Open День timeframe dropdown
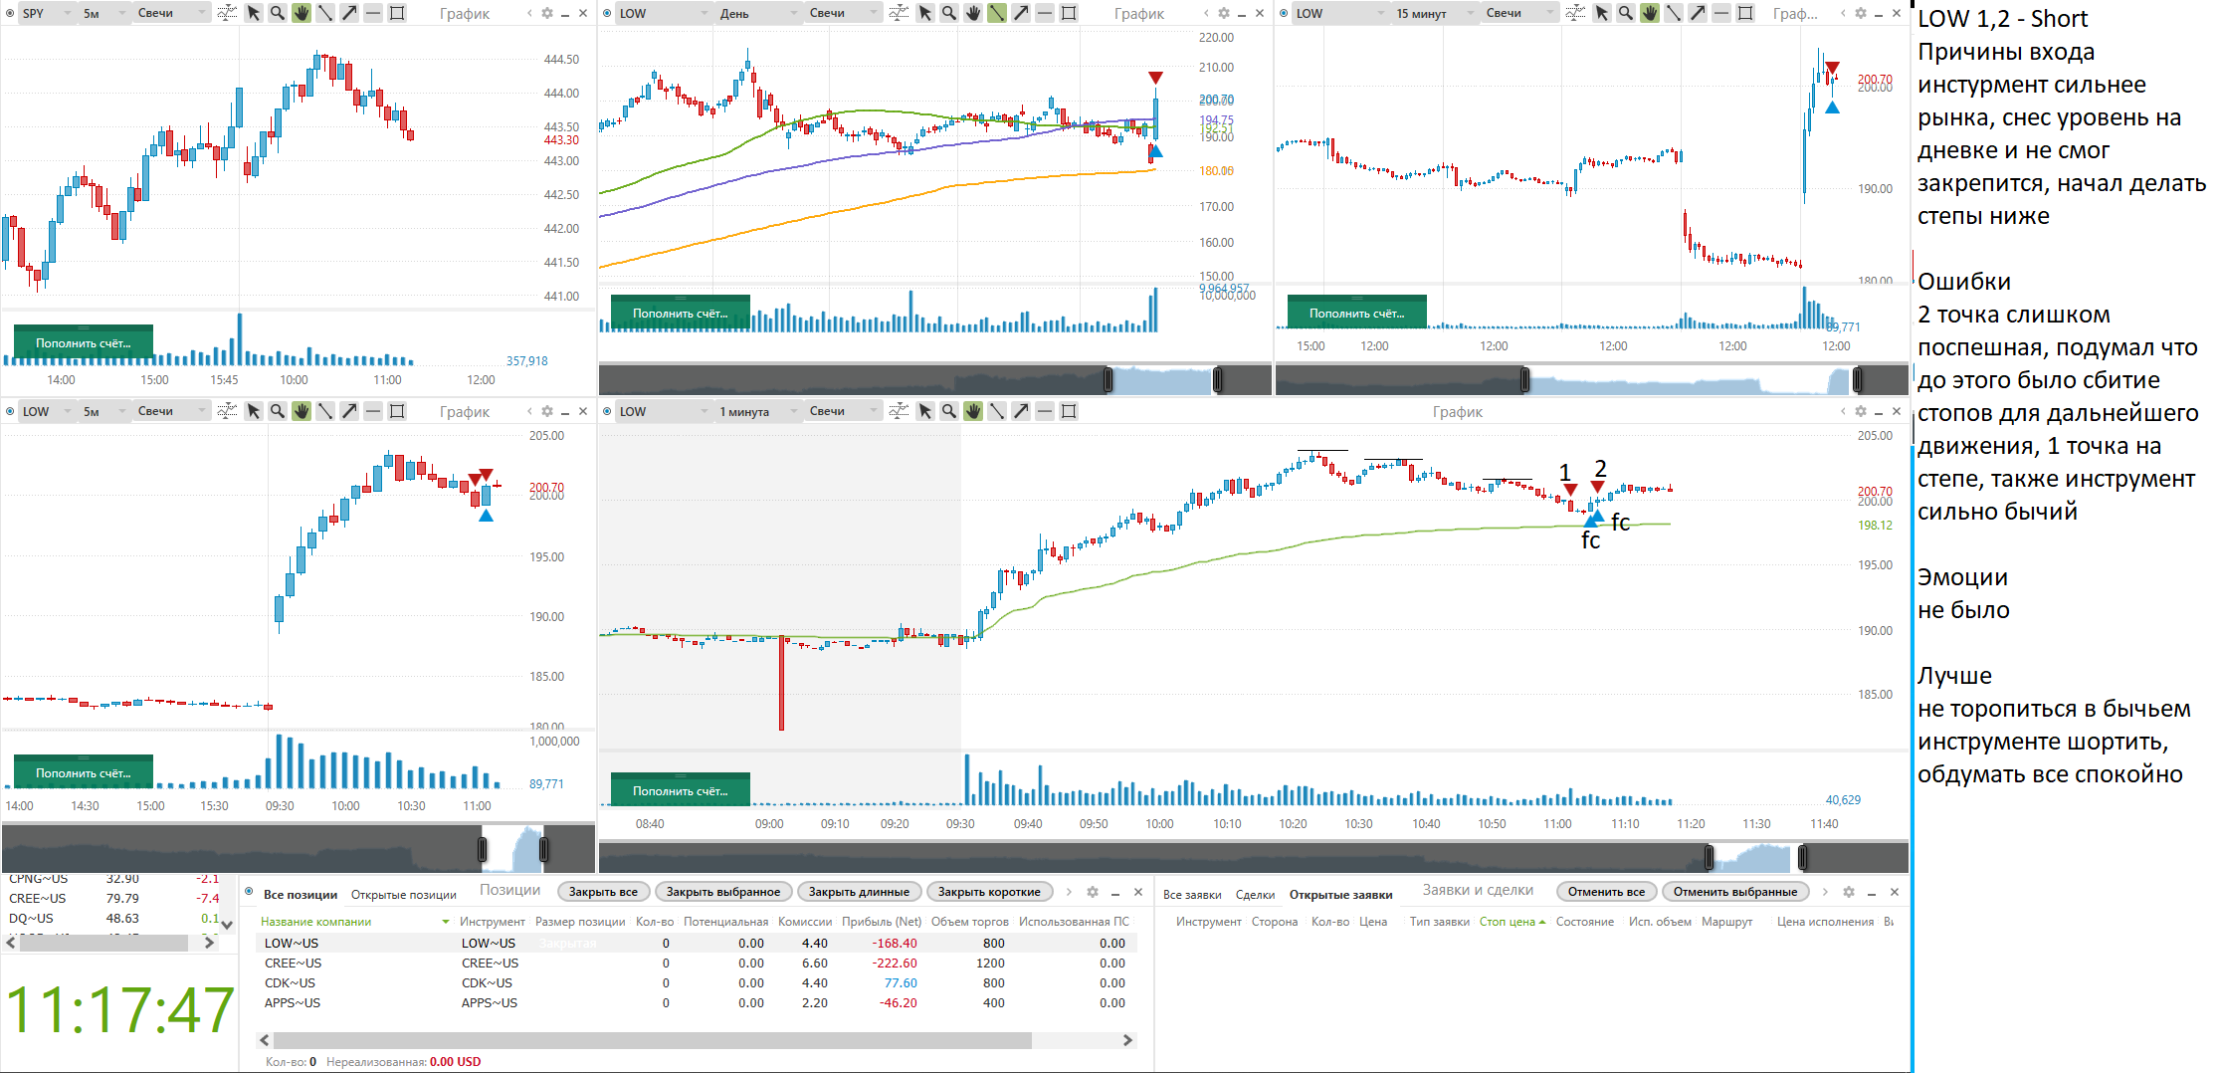The image size is (2219, 1073). pos(759,13)
